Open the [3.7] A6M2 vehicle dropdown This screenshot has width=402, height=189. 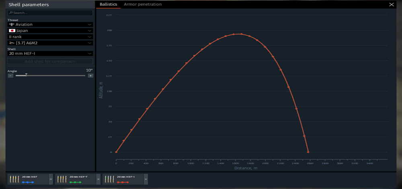pyautogui.click(x=50, y=43)
